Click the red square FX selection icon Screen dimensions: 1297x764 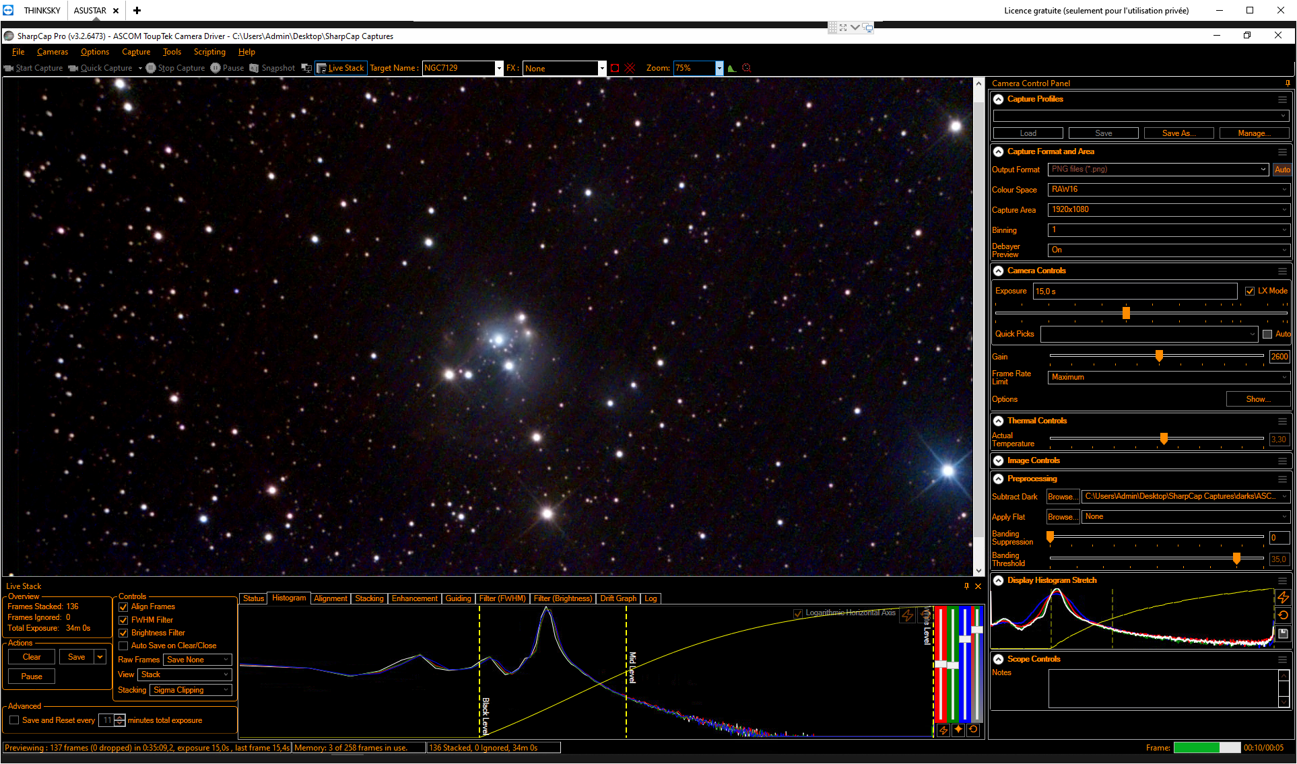[615, 68]
